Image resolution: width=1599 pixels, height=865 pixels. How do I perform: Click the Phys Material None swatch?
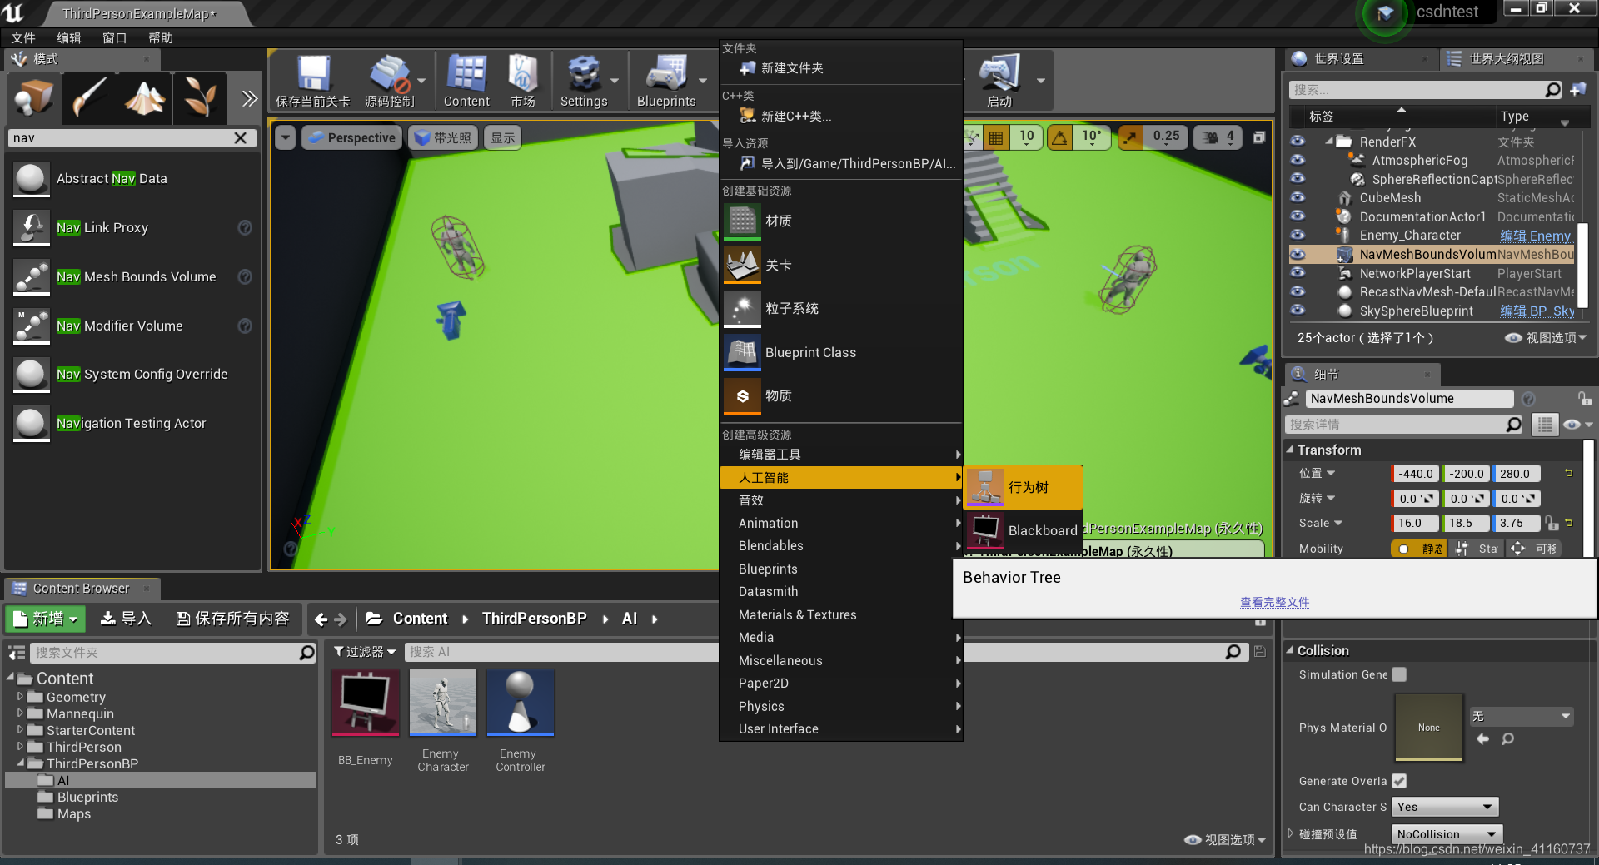tap(1429, 728)
